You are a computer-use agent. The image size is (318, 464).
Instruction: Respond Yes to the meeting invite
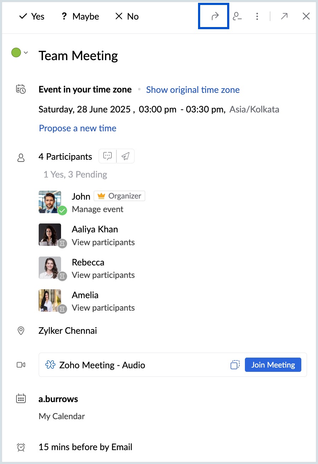click(x=32, y=16)
